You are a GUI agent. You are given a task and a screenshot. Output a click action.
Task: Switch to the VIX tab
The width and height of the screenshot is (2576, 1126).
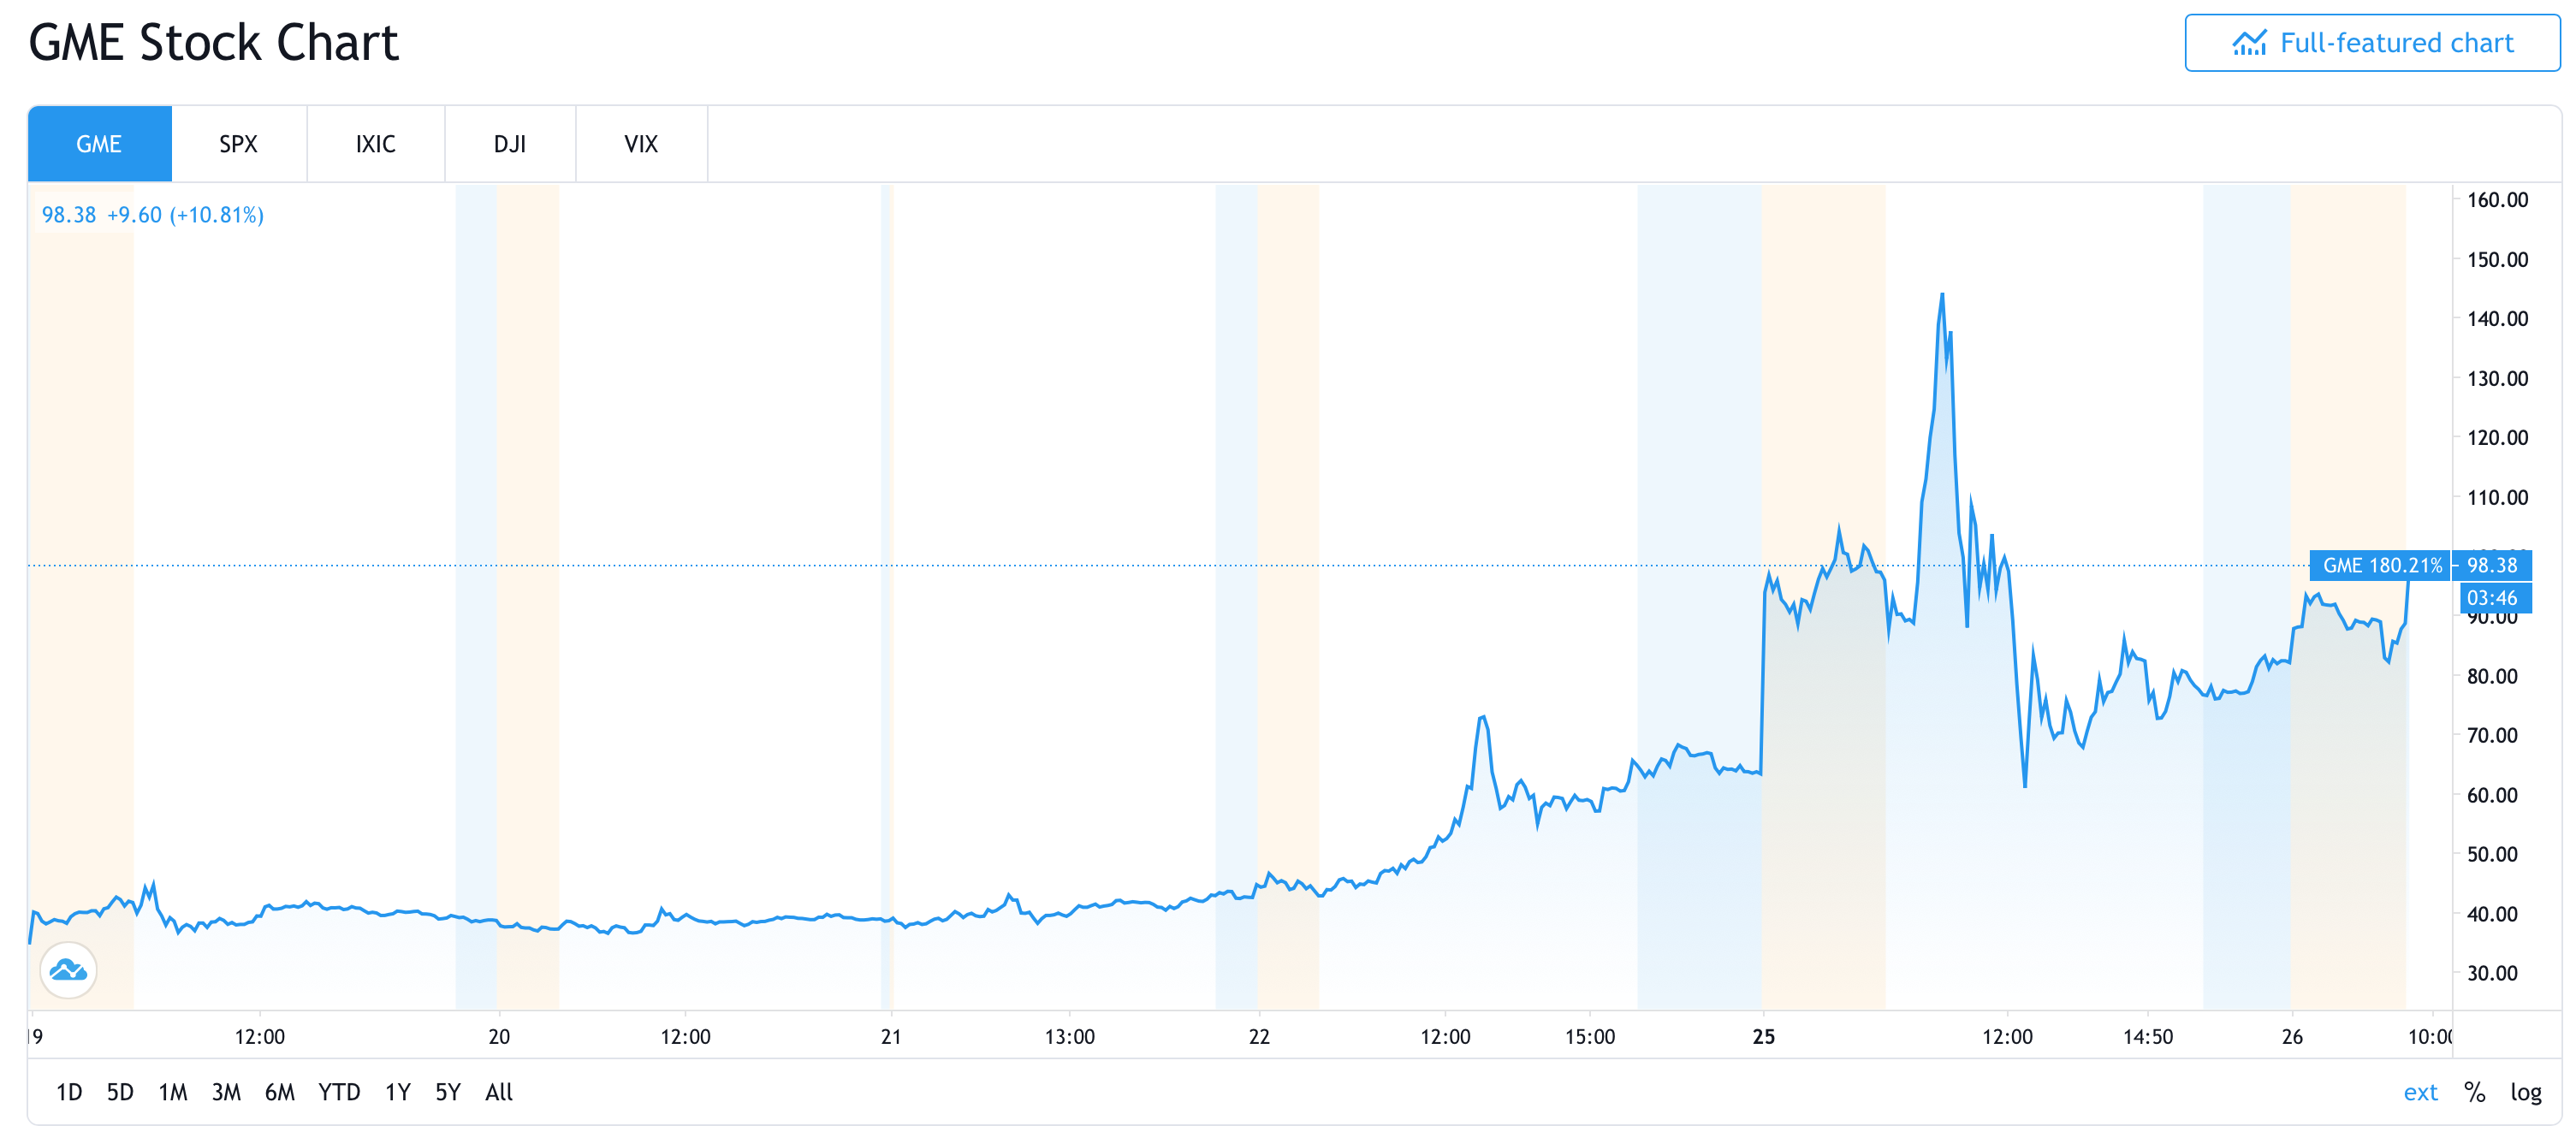coord(641,144)
